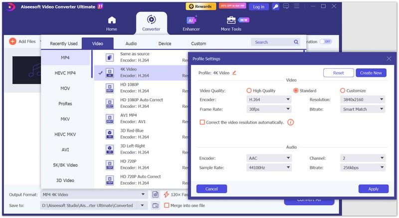Click HD 1080P Auto Correct format icon
The image size is (399, 218).
click(110, 103)
